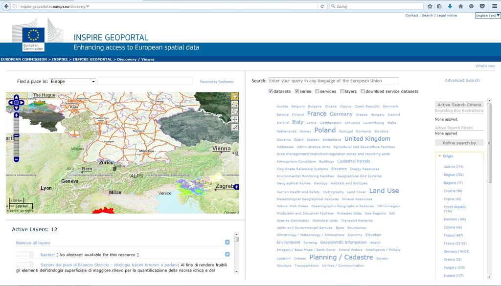Open EUROPEAN COMMISSION in the breadcrumb
The height and width of the screenshot is (286, 501).
[x=23, y=59]
